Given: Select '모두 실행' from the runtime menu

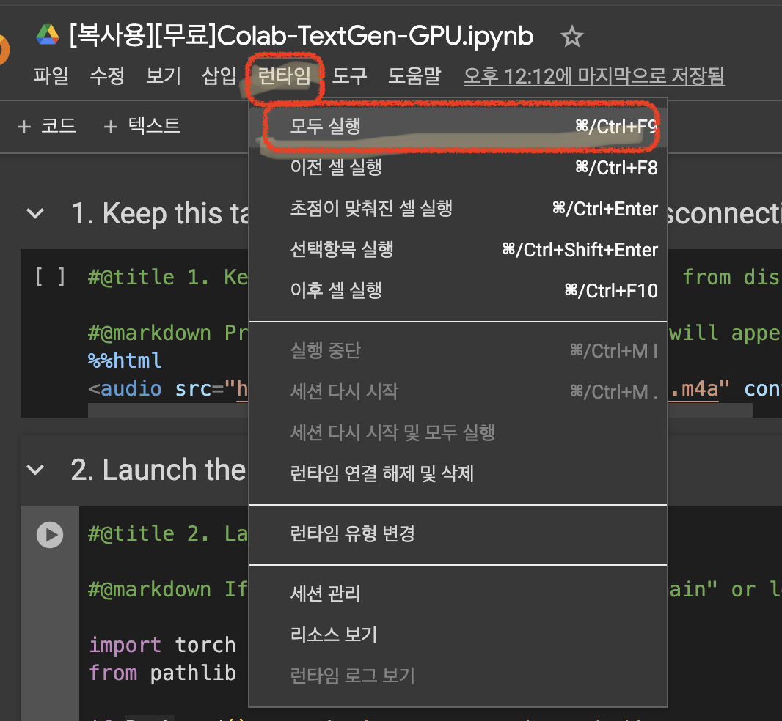Looking at the screenshot, I should 458,127.
